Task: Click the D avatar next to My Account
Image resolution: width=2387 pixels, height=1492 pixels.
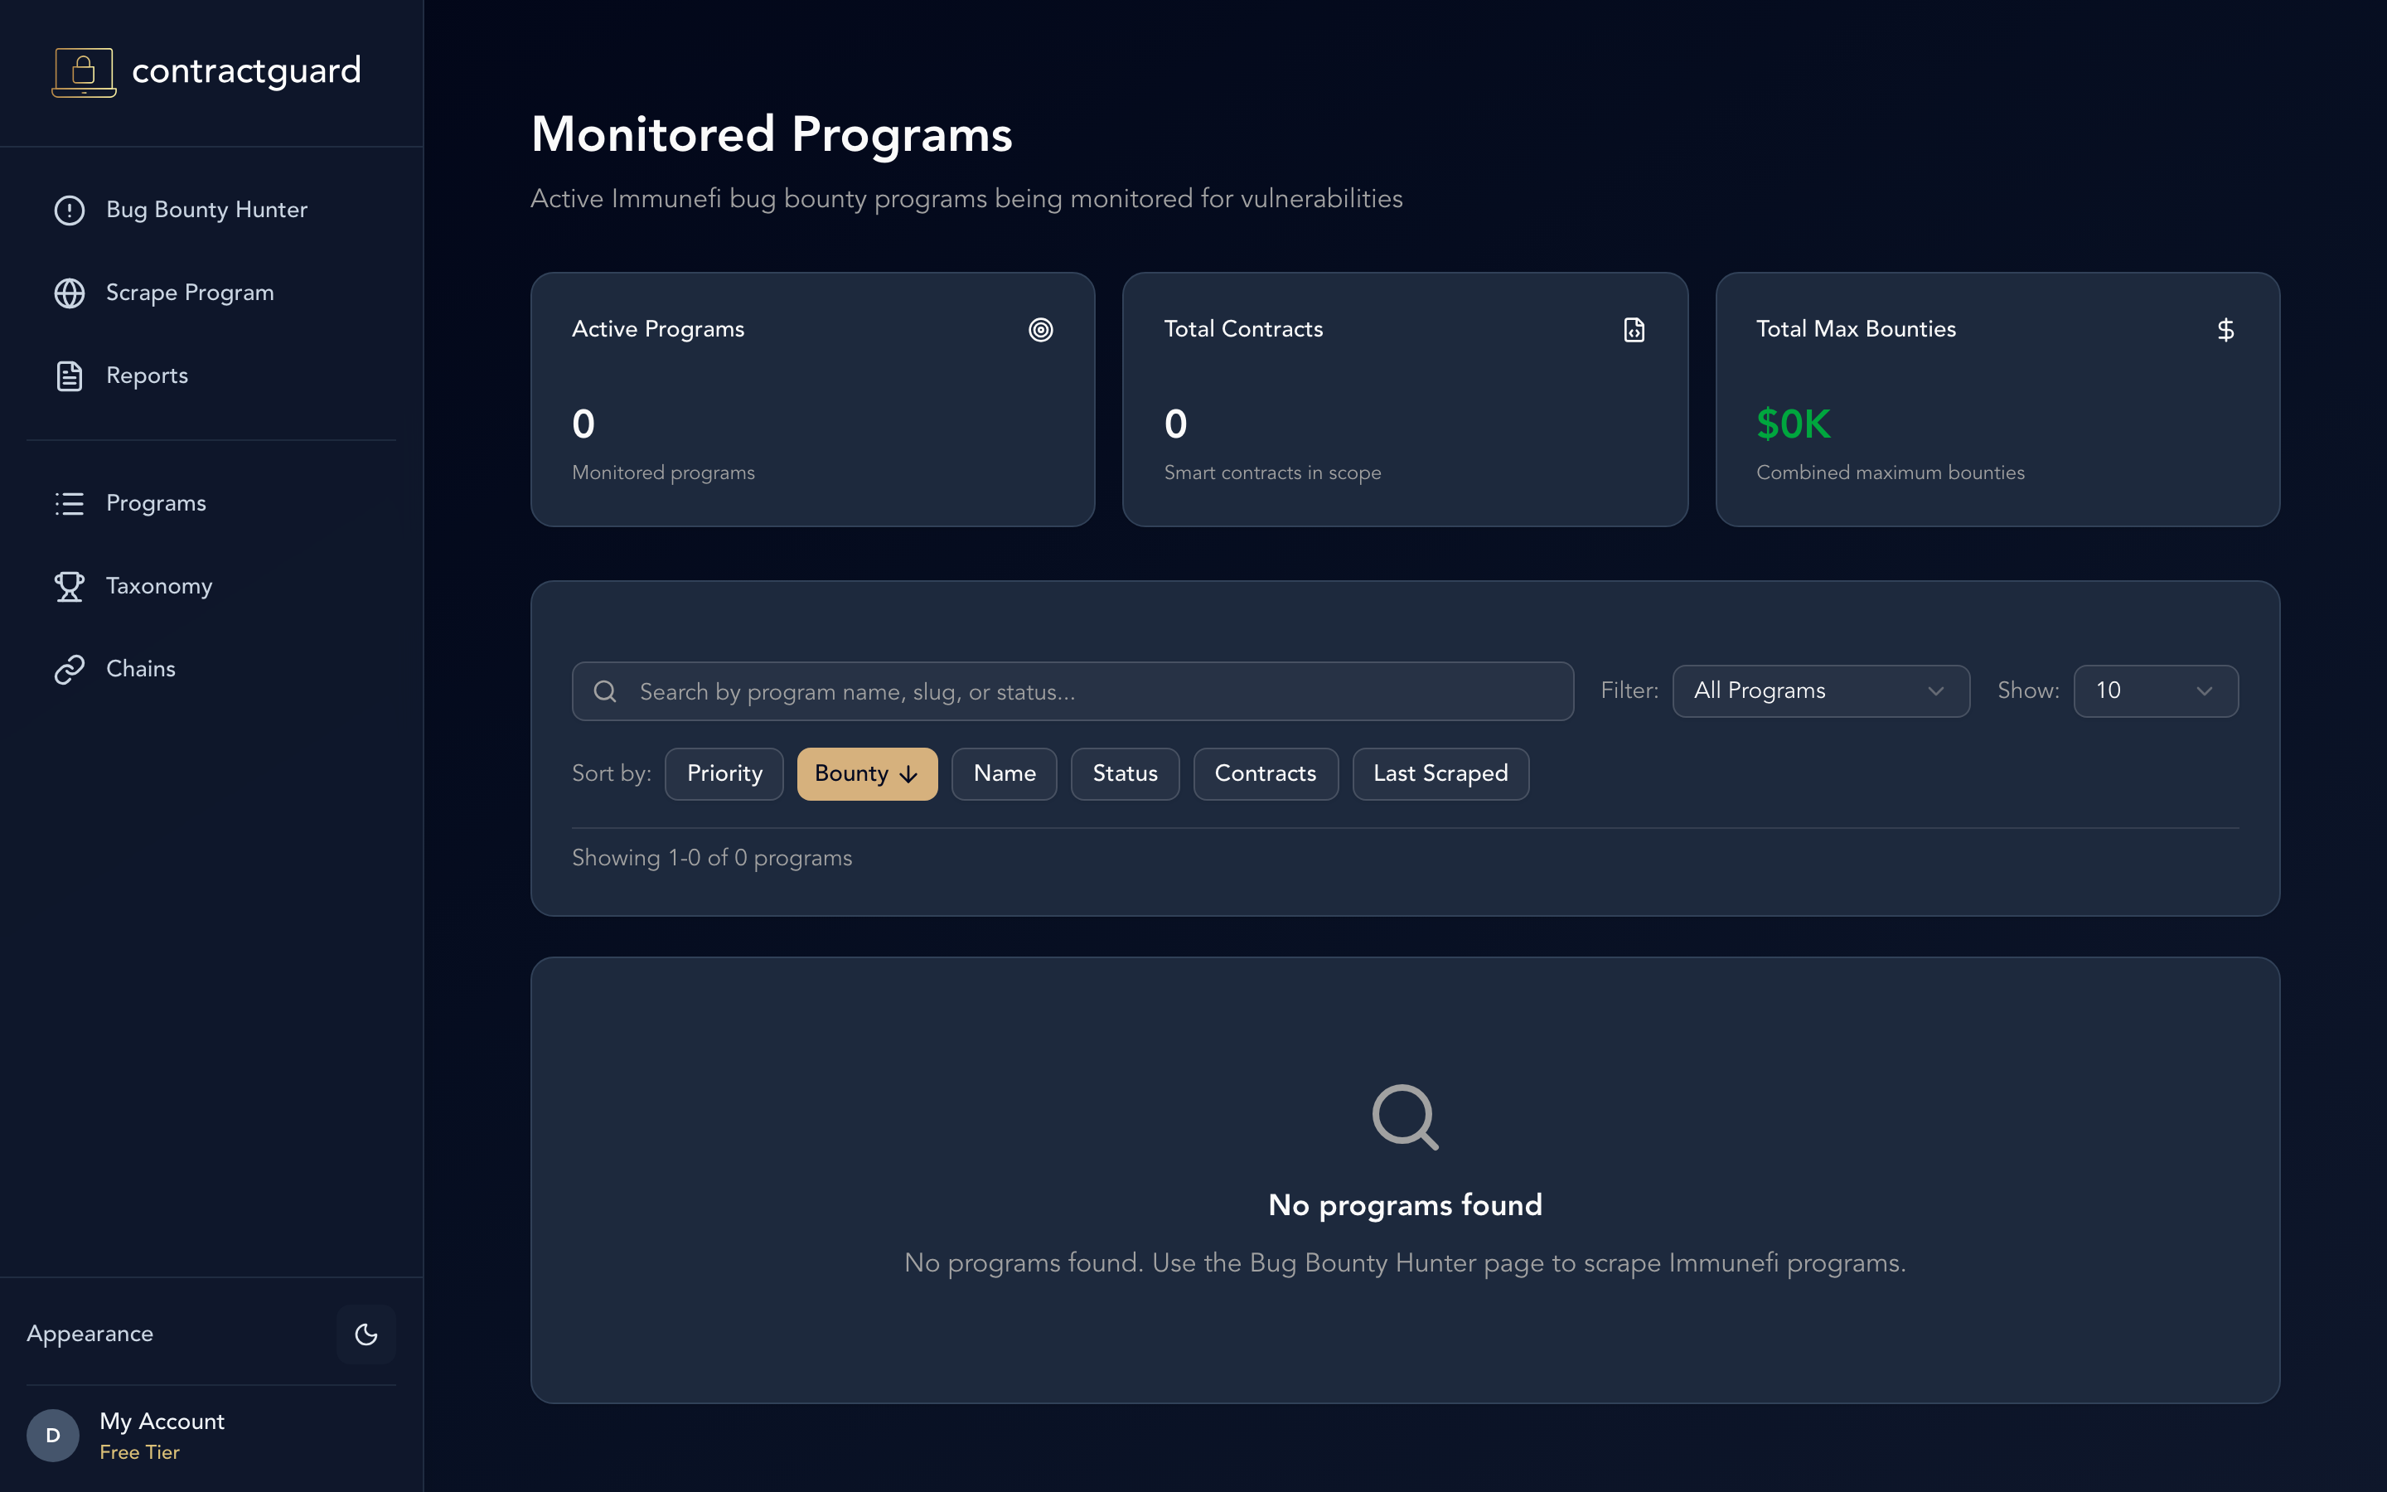Action: [x=52, y=1435]
